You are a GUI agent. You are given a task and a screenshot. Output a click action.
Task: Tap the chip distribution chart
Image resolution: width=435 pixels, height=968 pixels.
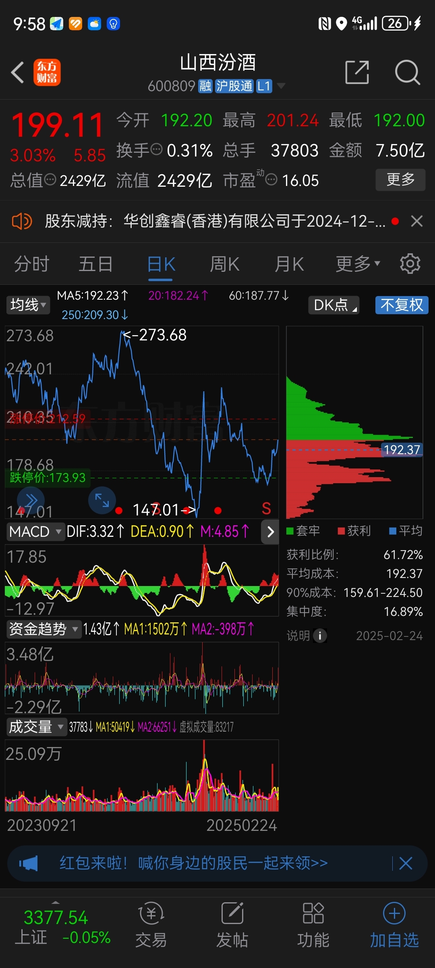354,422
